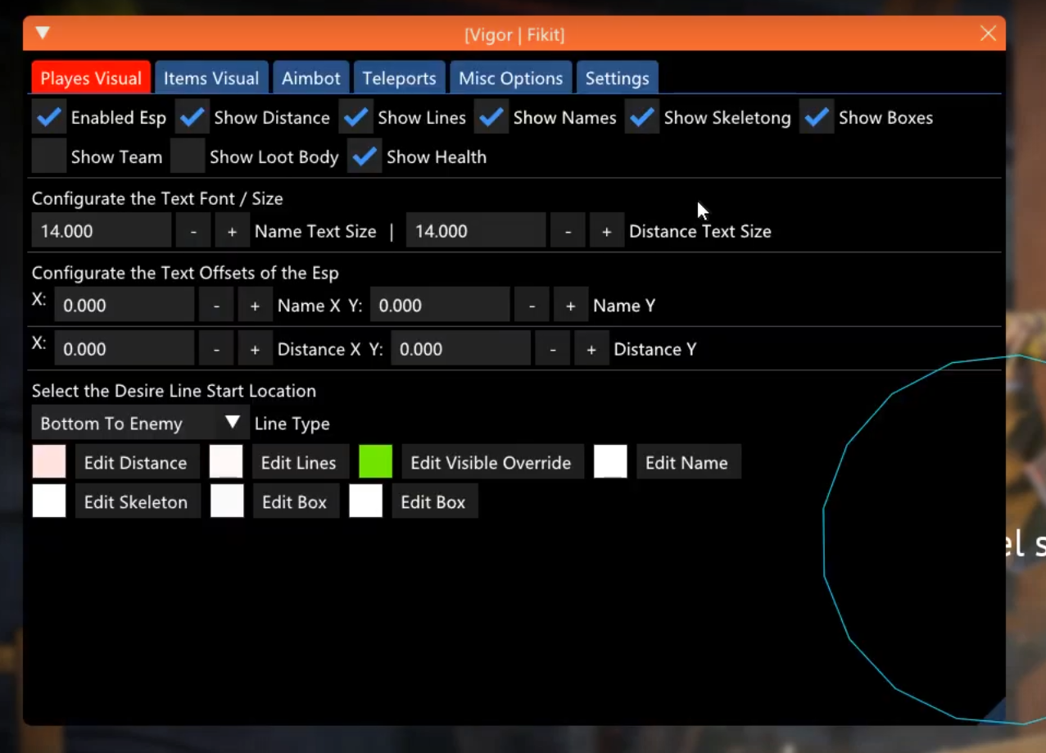This screenshot has width=1046, height=753.
Task: Increase the Name X offset value
Action: [255, 306]
